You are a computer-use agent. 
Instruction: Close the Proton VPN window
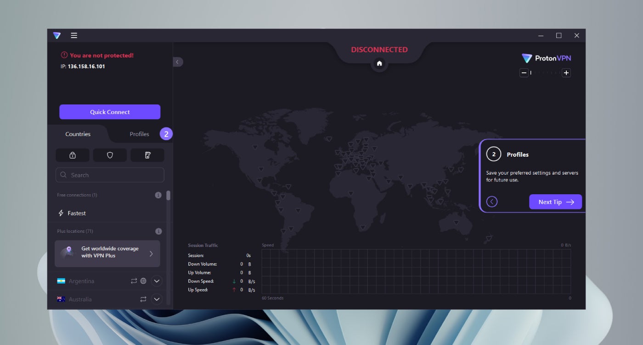click(x=577, y=36)
